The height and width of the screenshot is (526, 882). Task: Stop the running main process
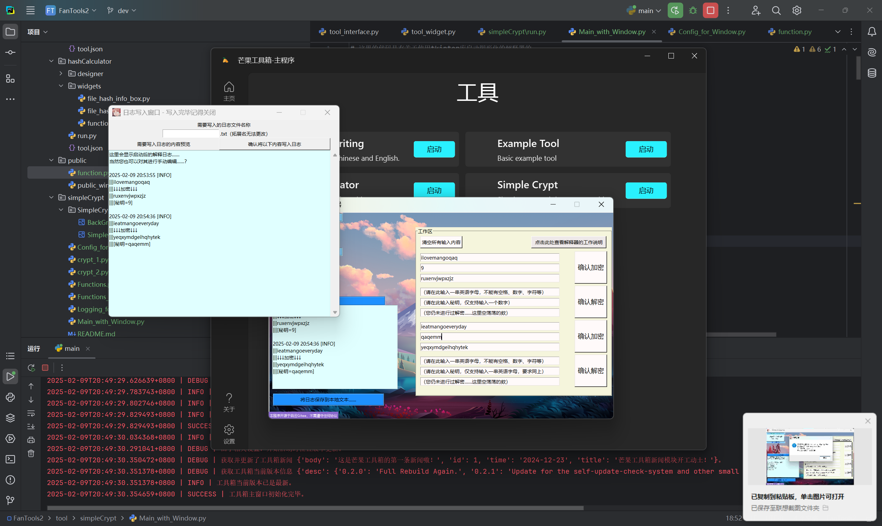click(710, 11)
